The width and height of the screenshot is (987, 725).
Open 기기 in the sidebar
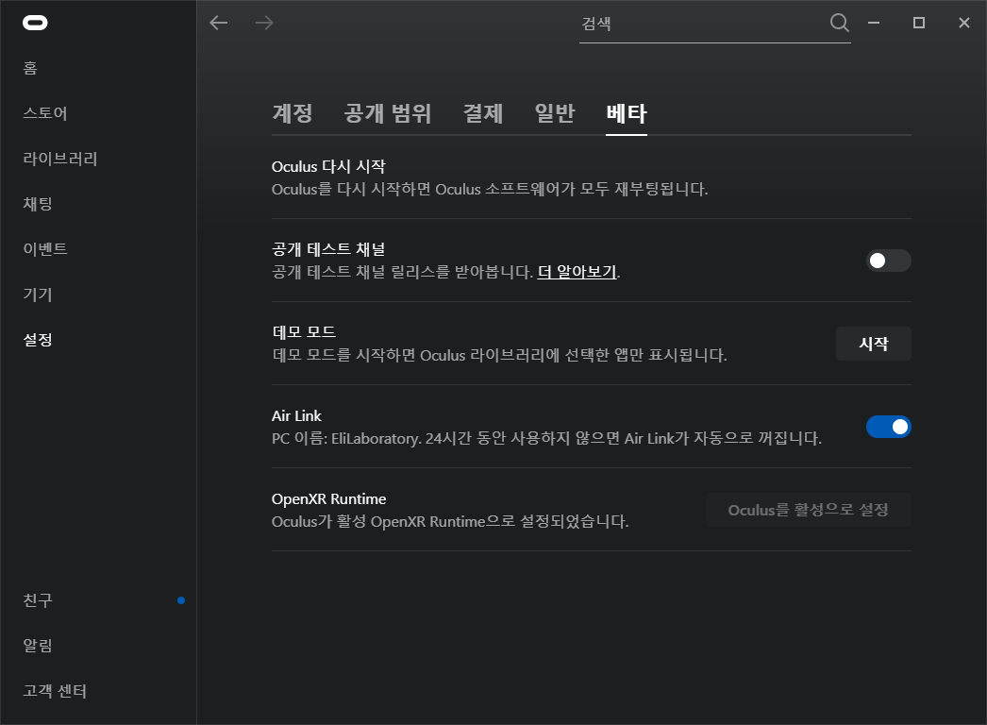37,295
